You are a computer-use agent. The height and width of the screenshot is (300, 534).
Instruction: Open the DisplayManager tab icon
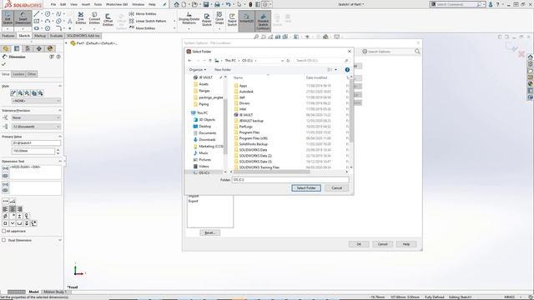click(x=50, y=48)
